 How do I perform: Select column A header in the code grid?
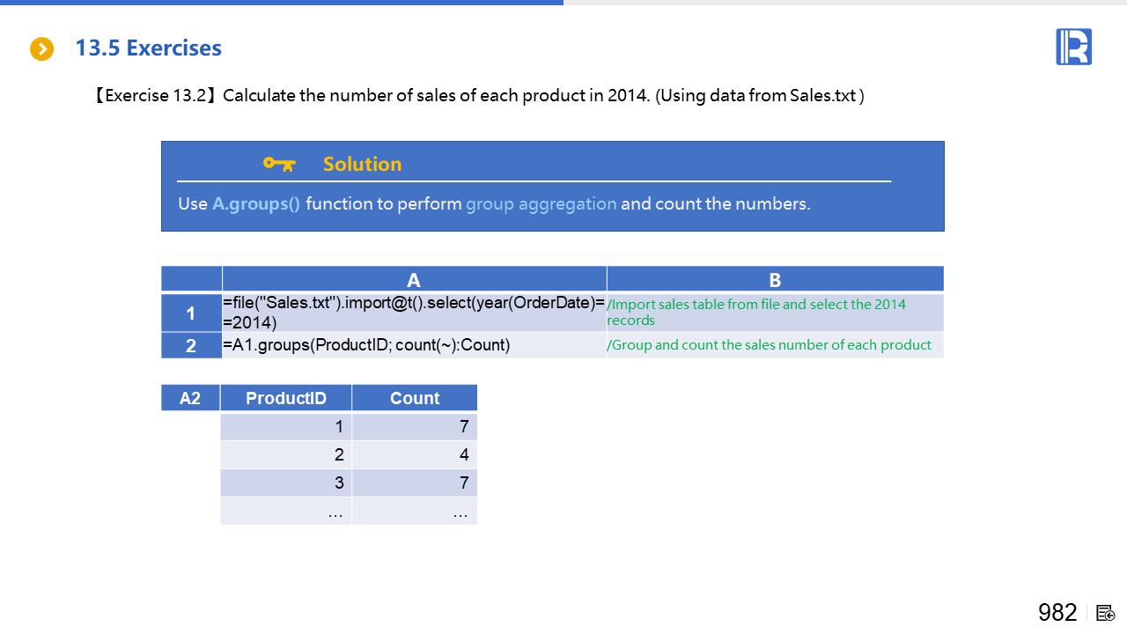[x=414, y=280]
